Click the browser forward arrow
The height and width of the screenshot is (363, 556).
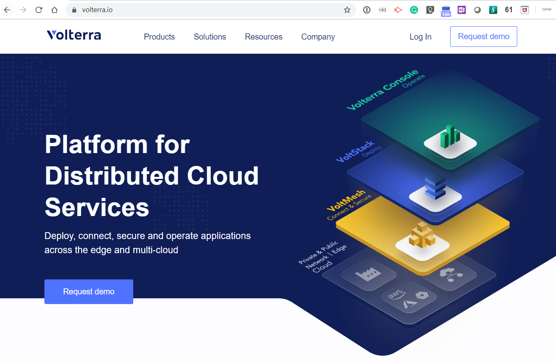[23, 10]
